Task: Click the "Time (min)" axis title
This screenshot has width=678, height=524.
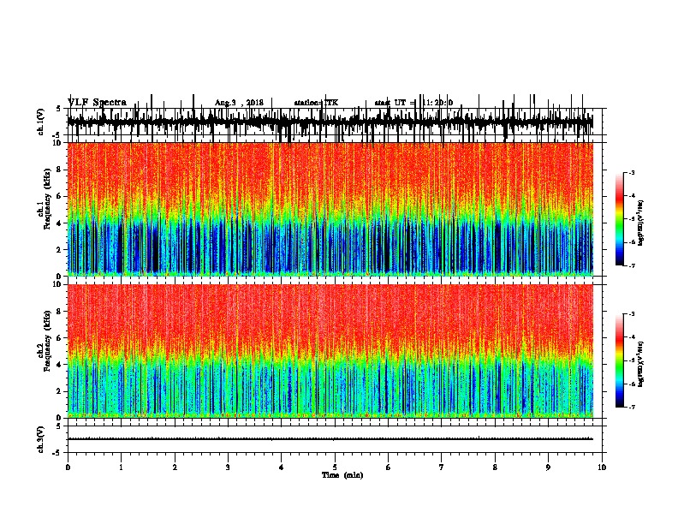Action: (342, 475)
